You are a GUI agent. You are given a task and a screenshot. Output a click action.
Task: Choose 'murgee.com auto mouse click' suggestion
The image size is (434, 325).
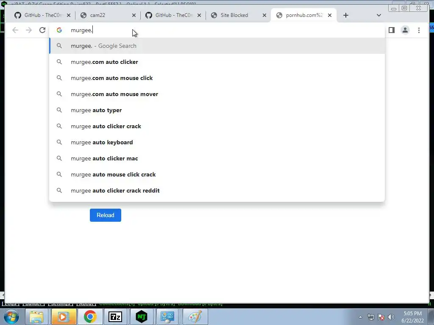[x=217, y=78]
